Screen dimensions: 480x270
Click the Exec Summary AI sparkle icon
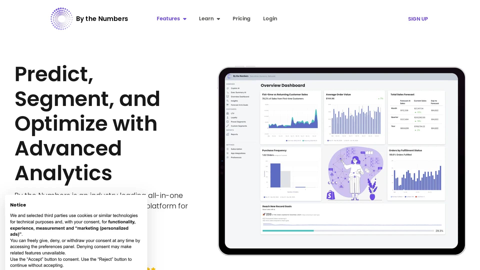228,92
